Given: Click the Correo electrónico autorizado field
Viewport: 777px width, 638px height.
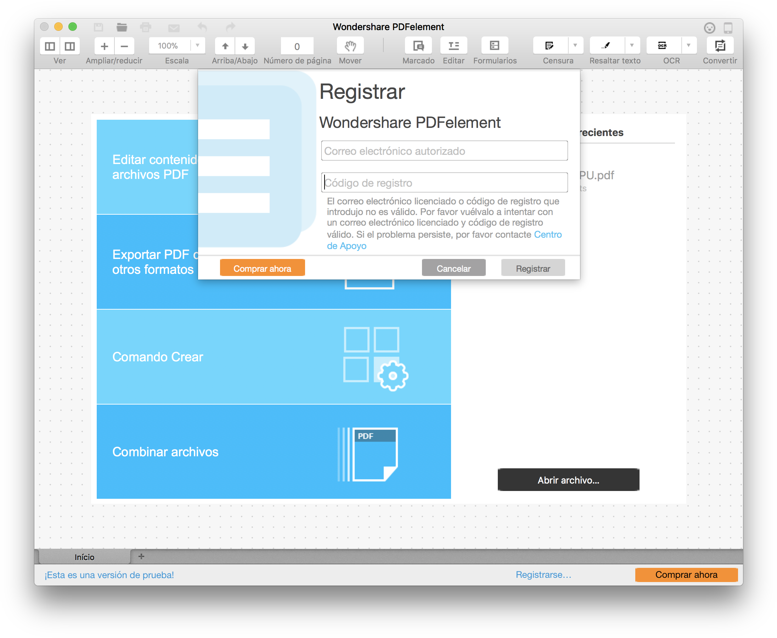Looking at the screenshot, I should tap(444, 151).
